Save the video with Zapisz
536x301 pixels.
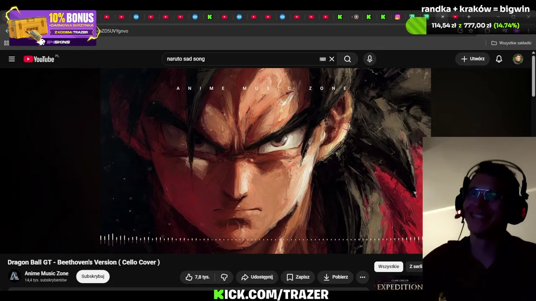[298, 277]
